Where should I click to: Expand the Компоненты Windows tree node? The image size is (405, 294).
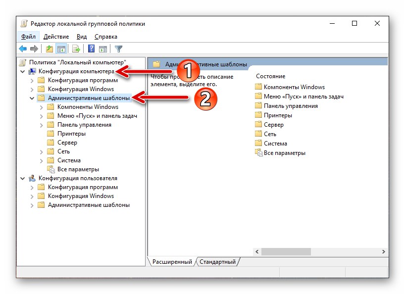click(41, 107)
